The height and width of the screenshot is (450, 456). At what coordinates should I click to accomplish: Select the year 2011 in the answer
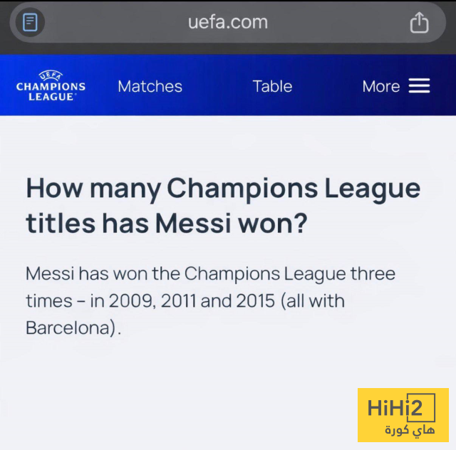[178, 301]
